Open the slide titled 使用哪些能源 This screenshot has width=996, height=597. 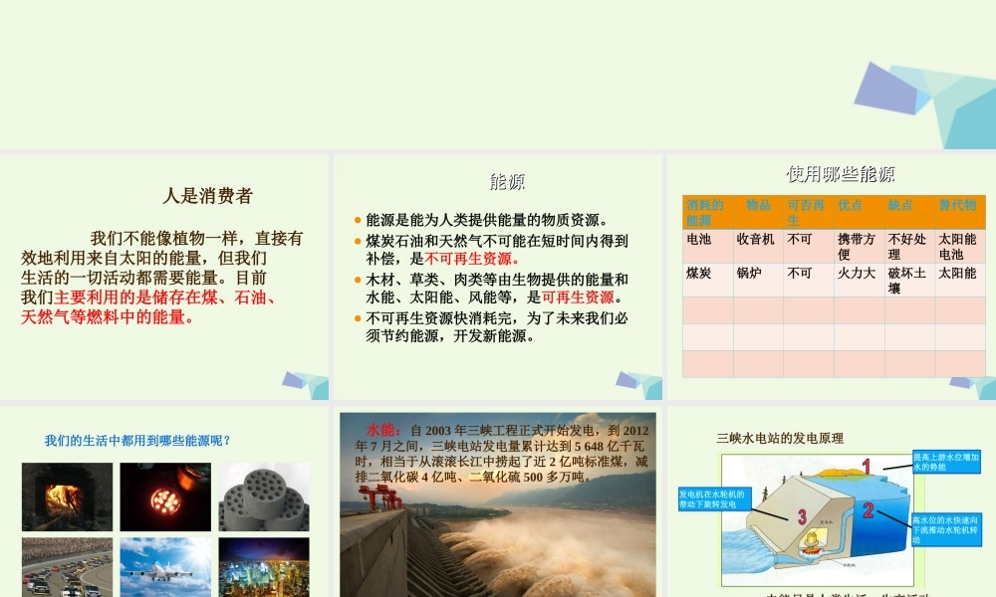point(832,278)
